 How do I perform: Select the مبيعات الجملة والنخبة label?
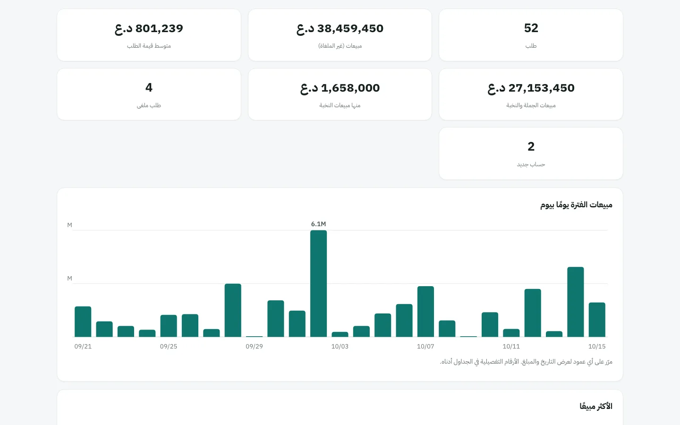click(531, 105)
